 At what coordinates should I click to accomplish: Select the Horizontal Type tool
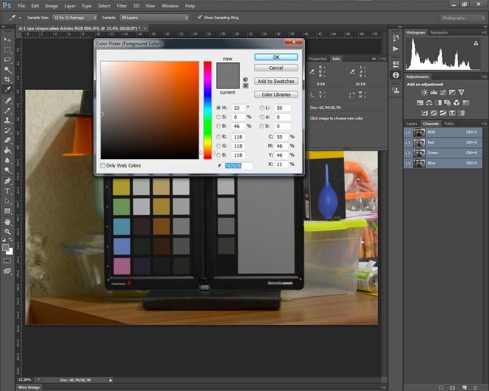(7, 191)
